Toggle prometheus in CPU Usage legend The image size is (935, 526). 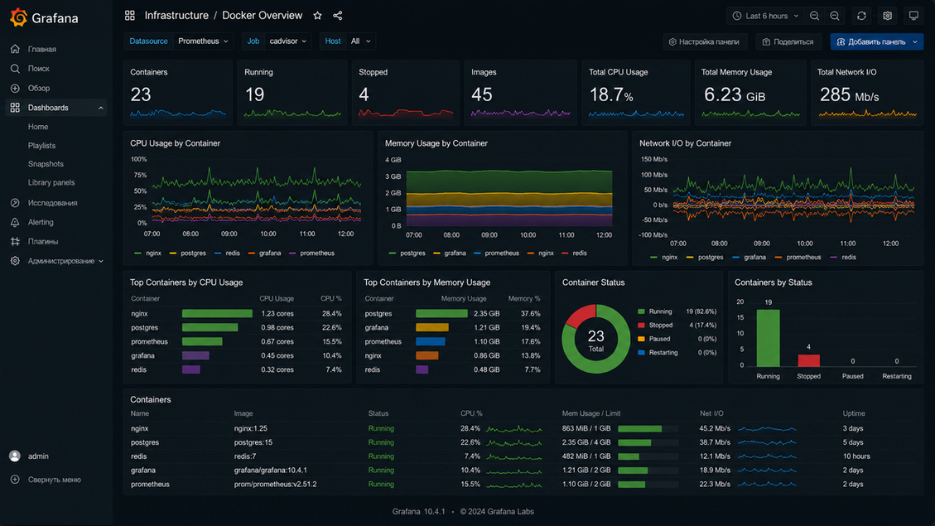312,253
